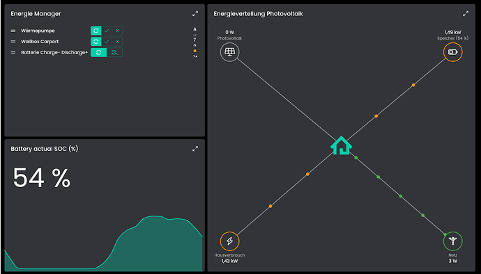
Task: Set Wallbox Carport to automatic sync mode
Action: coord(96,41)
